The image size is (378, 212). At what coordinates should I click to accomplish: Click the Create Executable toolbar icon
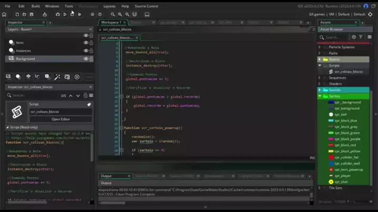pyautogui.click(x=45, y=14)
